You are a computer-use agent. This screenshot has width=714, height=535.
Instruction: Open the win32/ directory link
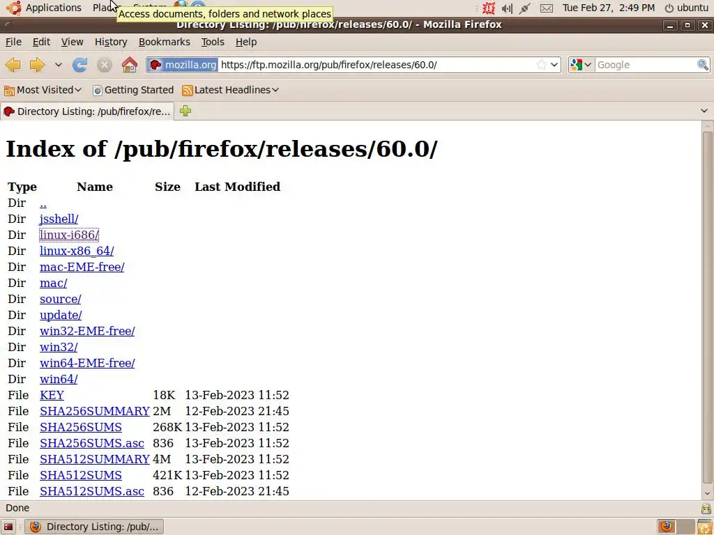tap(59, 347)
